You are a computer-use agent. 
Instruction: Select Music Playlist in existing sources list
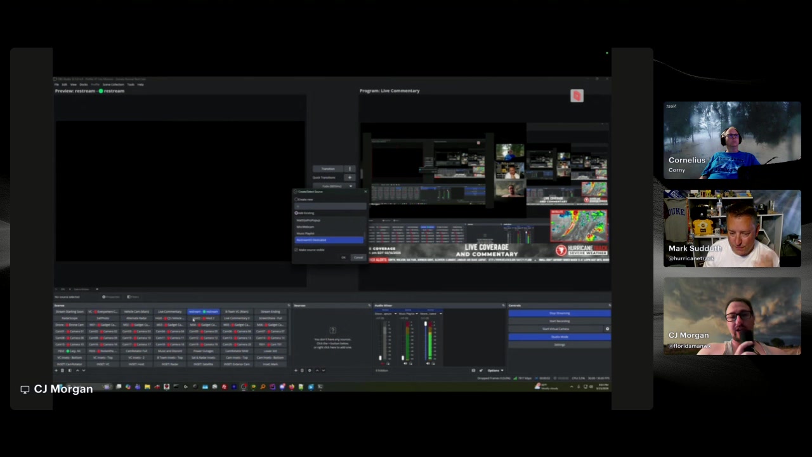tap(306, 234)
